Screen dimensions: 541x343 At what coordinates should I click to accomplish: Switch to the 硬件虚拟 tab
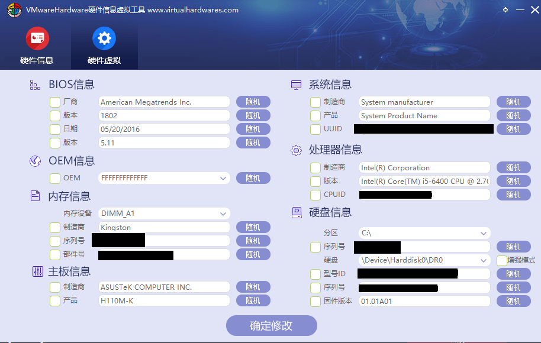(x=104, y=46)
